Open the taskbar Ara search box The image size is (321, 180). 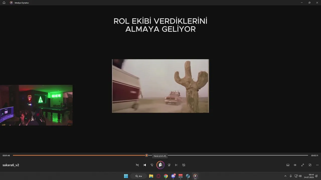[139, 176]
